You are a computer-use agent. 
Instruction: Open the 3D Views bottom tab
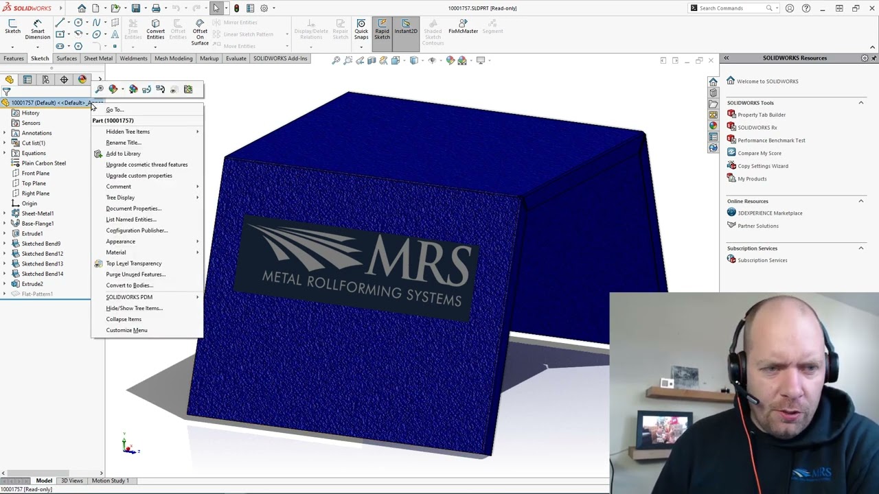click(x=72, y=481)
